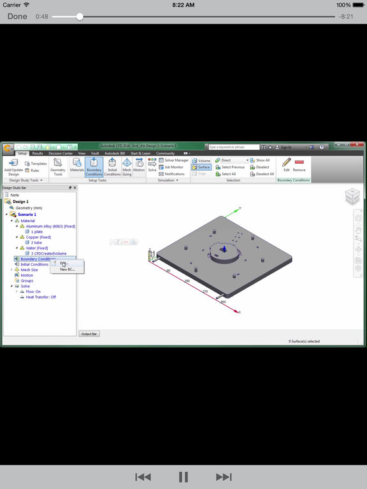Select 2 tube part
The image size is (367, 489).
click(x=36, y=243)
